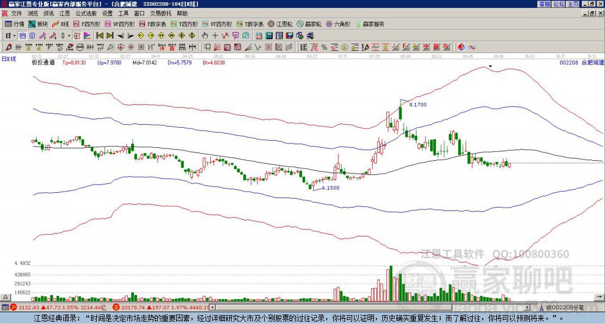Open the 六角形 hexagon chart tool
The image size is (605, 324).
pos(339,24)
